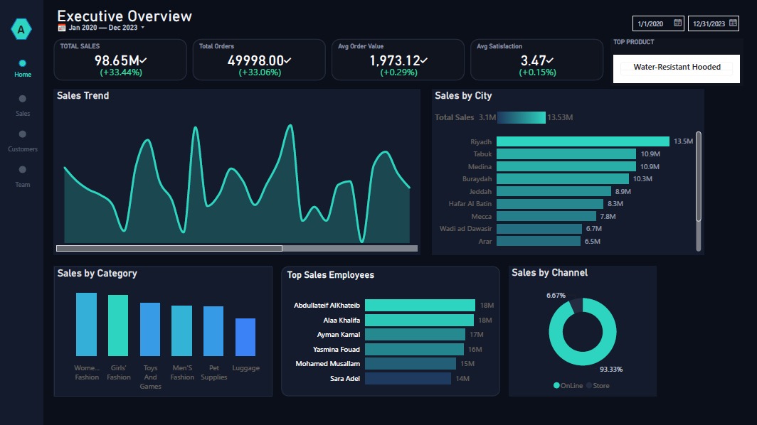Open calendar picker for start date 1/1/2020

(x=677, y=23)
